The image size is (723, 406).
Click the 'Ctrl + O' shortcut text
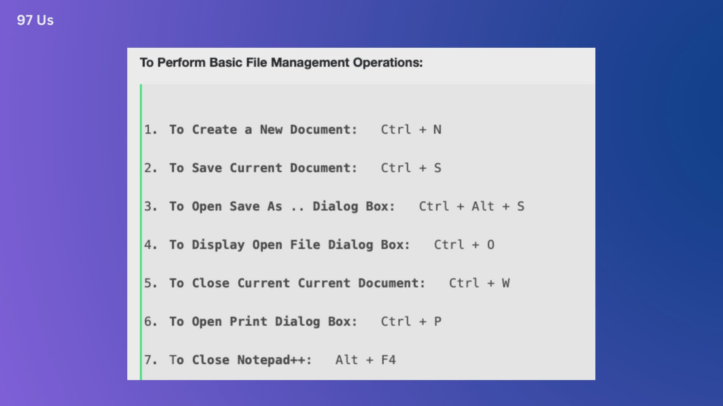[464, 245]
